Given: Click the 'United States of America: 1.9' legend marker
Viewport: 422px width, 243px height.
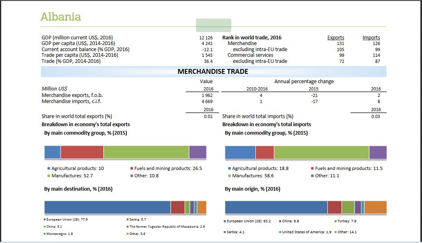Looking at the screenshot, I should coord(280,232).
